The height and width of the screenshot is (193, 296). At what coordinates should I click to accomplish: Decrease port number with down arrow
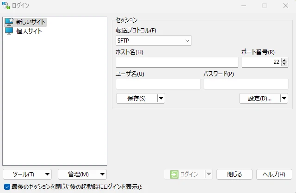(284, 64)
